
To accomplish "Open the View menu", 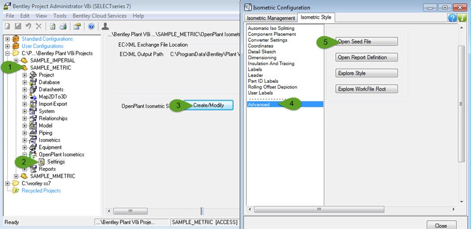I will click(x=41, y=16).
